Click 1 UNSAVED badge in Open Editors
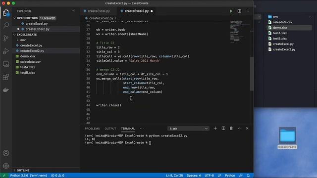This screenshot has width=317, height=178. click(48, 18)
